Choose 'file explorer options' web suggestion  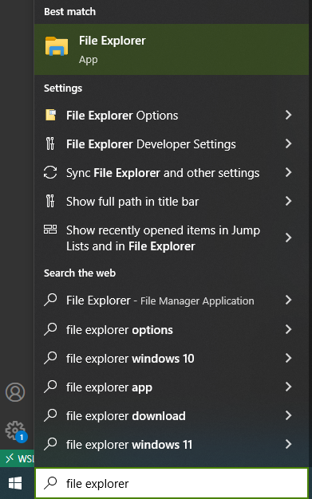pos(172,330)
